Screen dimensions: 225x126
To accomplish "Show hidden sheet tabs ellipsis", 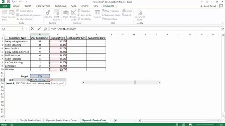I will [15, 120].
